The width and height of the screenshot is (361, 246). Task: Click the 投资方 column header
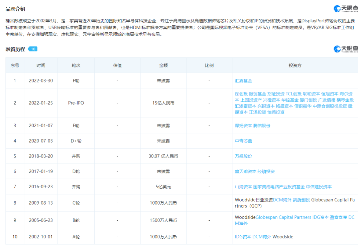point(295,65)
